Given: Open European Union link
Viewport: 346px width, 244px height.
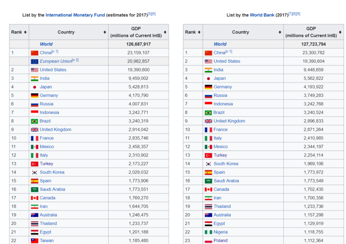Looking at the screenshot, I should 56,61.
